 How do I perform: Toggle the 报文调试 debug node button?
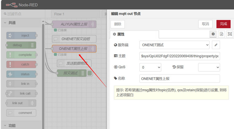point(90,73)
